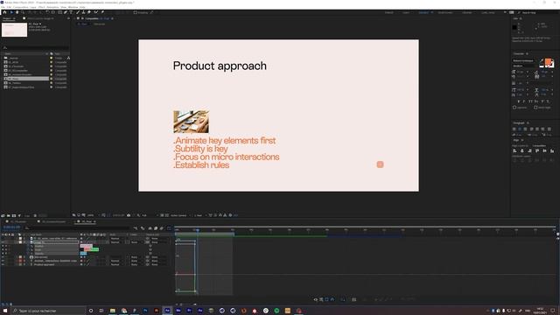The image size is (560, 315).
Task: Select the Clone Stamp tool
Action: click(x=84, y=12)
